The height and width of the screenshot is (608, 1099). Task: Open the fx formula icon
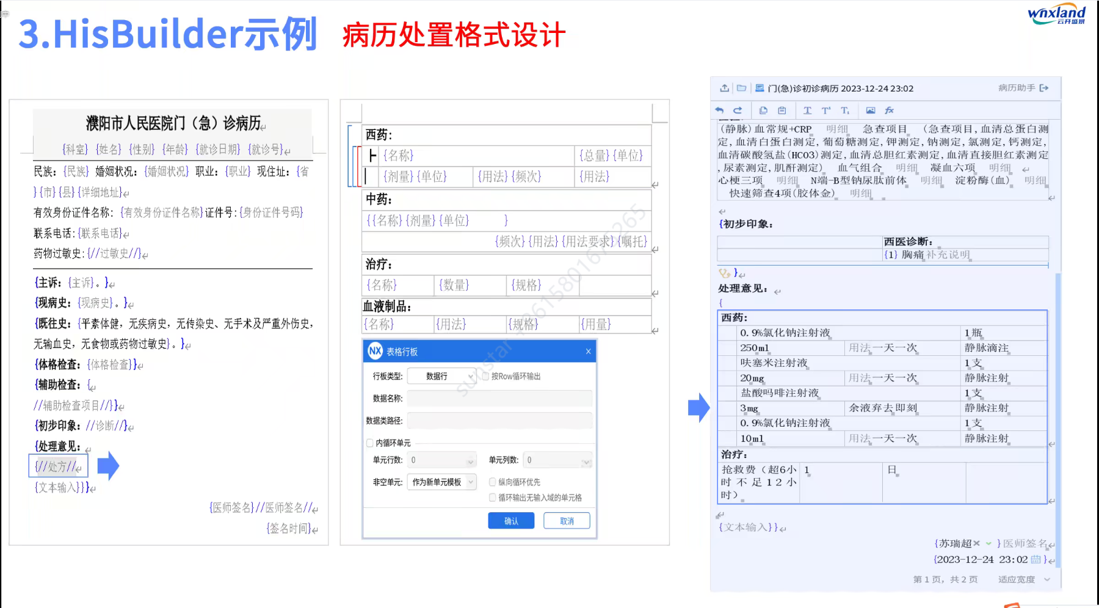click(890, 110)
